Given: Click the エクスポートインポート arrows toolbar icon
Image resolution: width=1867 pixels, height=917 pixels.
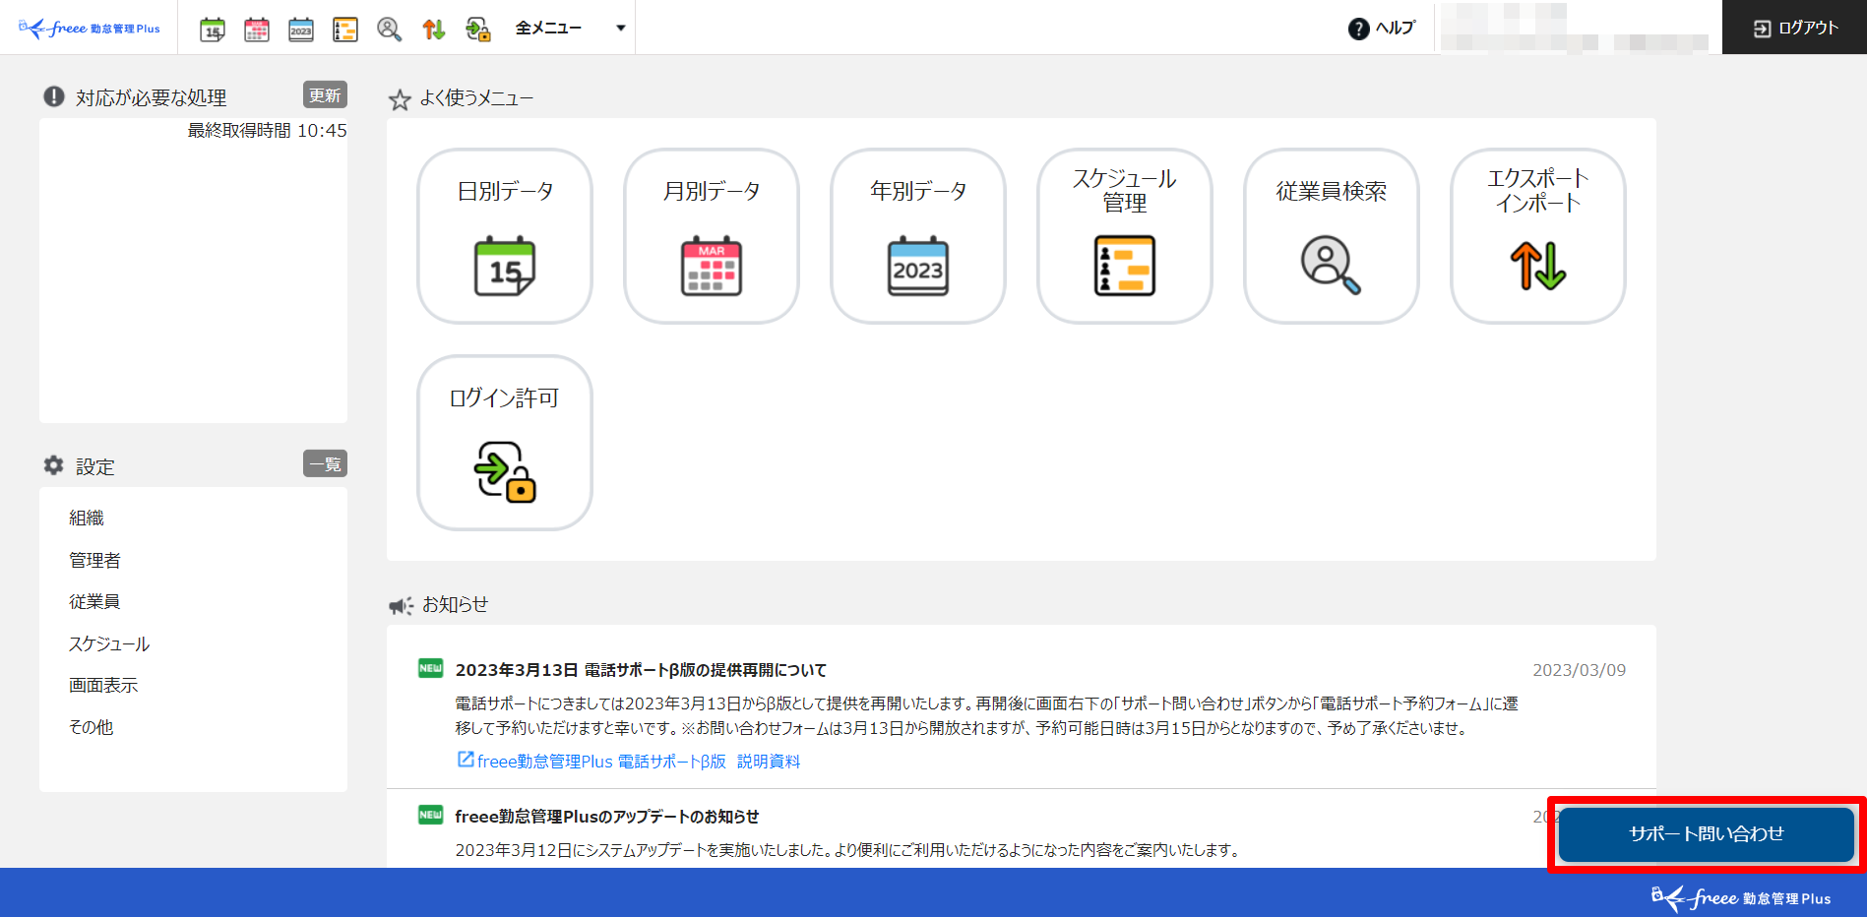Looking at the screenshot, I should [x=433, y=28].
